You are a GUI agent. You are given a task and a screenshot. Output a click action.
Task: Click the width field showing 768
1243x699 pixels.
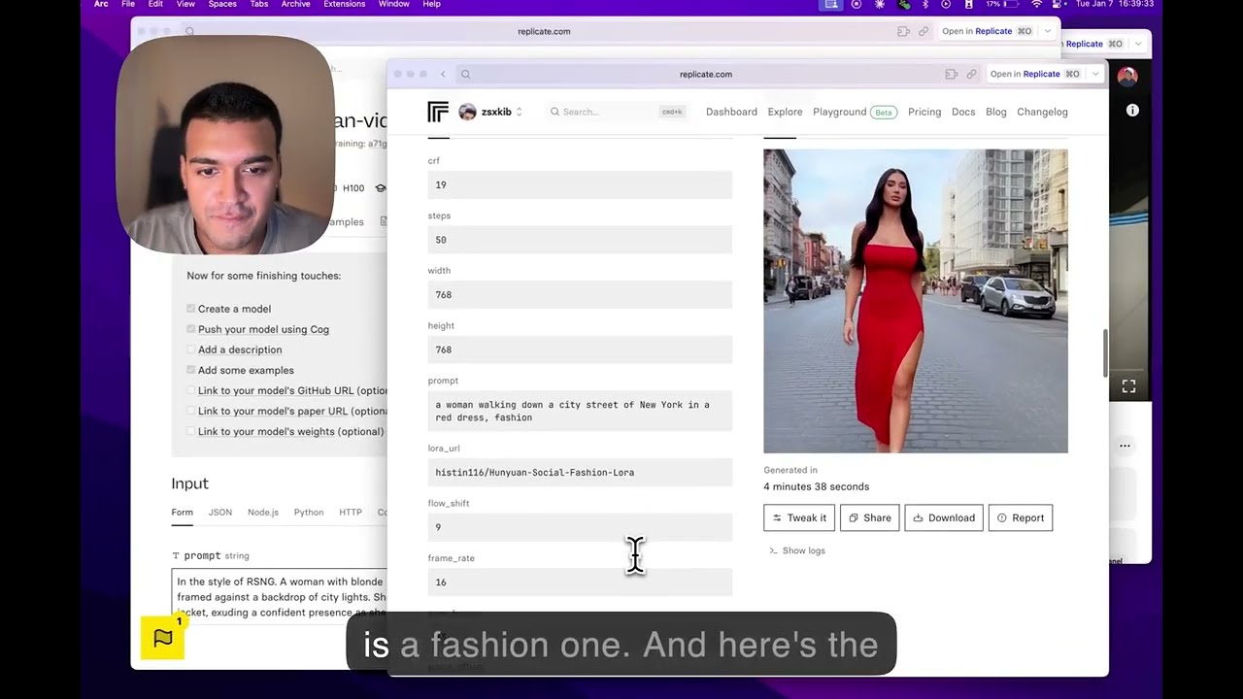click(580, 294)
